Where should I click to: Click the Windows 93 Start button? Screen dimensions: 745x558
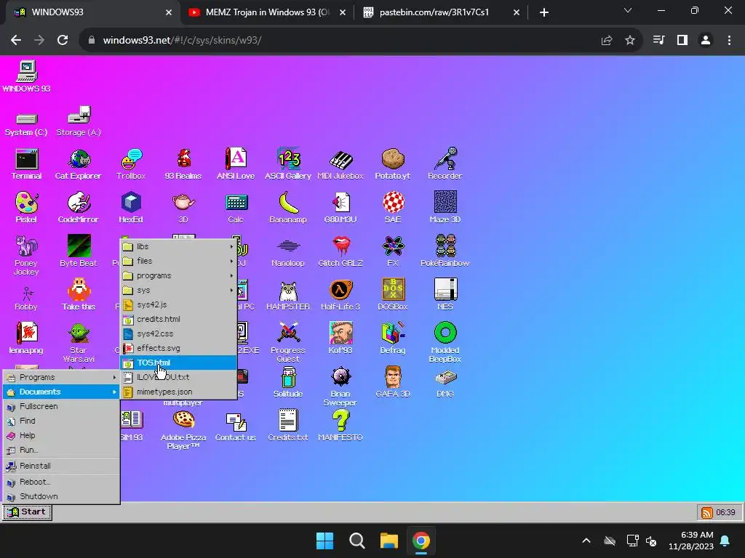27,512
